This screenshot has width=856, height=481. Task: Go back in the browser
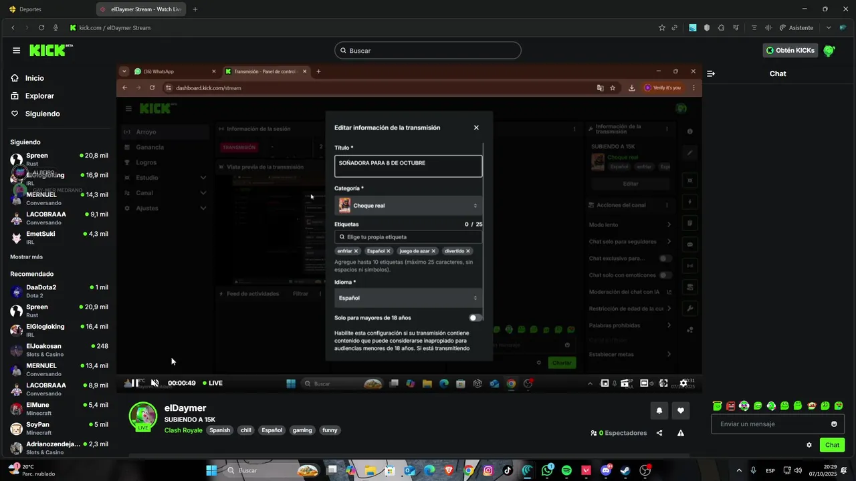click(x=13, y=27)
